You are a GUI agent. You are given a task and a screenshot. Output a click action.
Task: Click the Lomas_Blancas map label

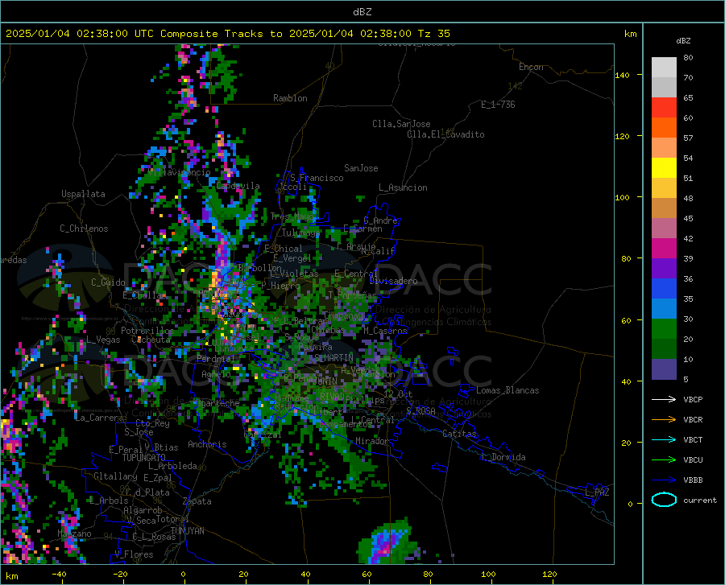click(507, 390)
